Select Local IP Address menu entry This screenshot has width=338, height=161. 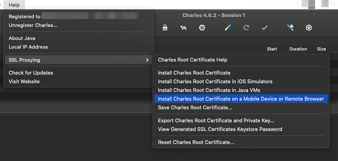(79, 47)
